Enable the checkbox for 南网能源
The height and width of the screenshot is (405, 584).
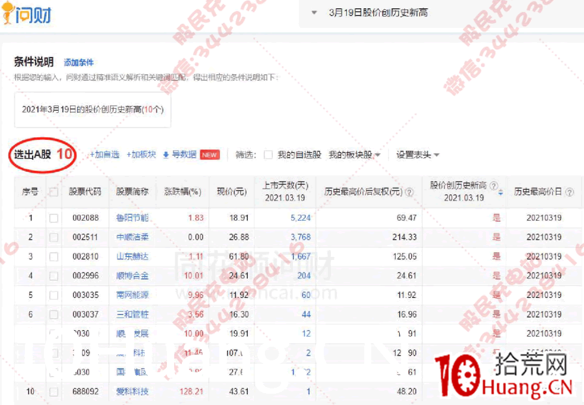click(53, 296)
